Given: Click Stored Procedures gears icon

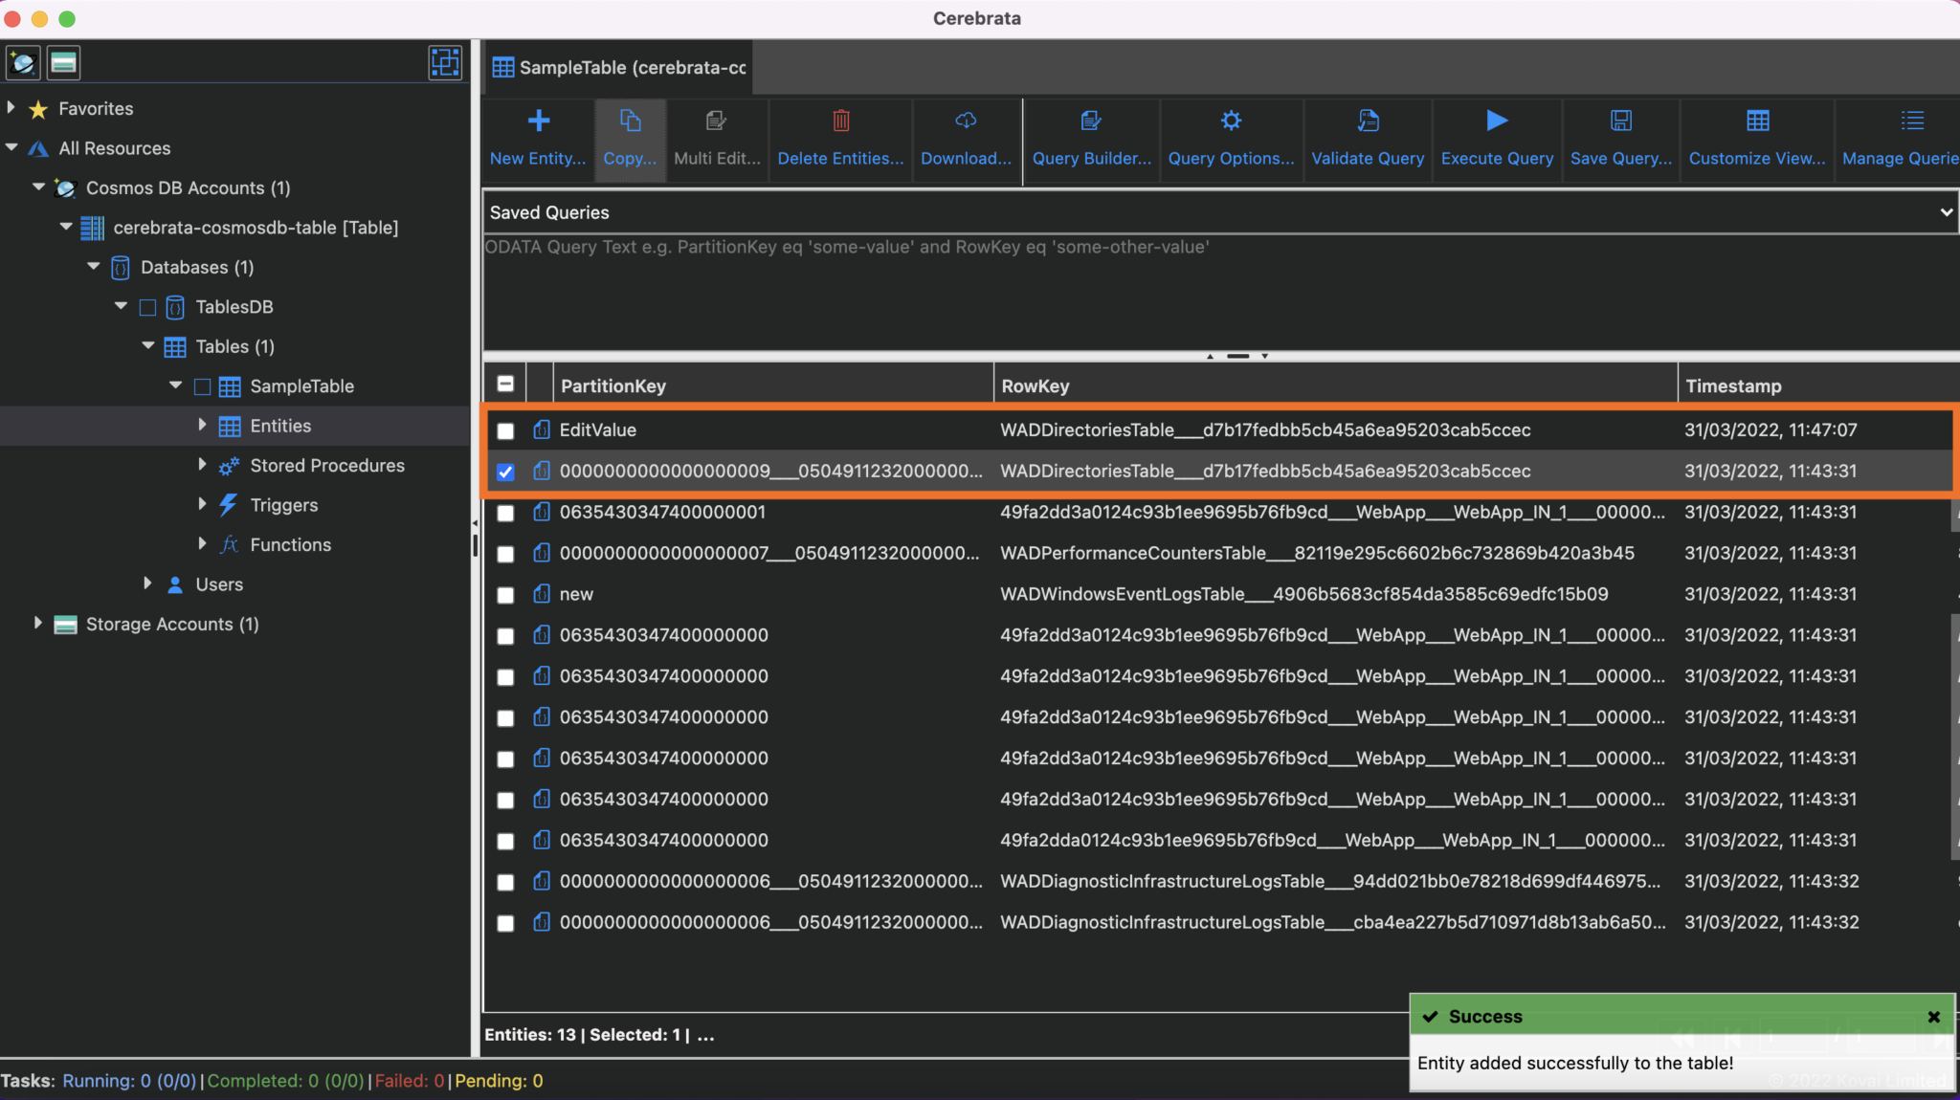Looking at the screenshot, I should [229, 466].
